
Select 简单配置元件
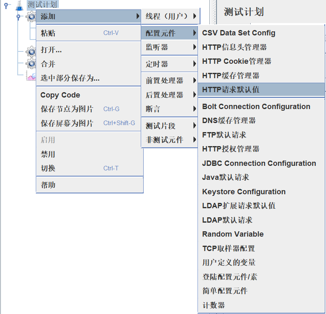pyautogui.click(x=261, y=291)
